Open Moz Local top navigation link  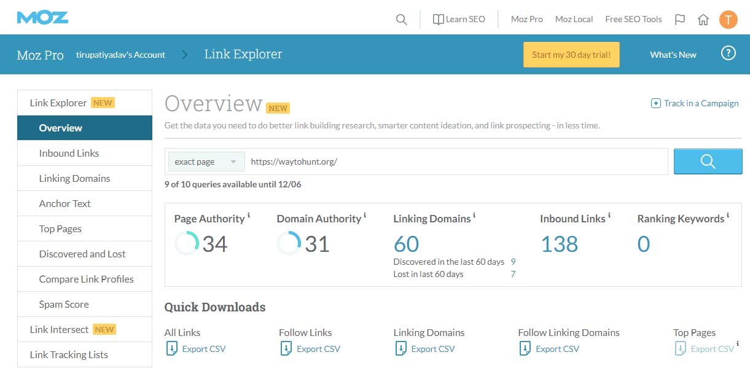(x=574, y=19)
